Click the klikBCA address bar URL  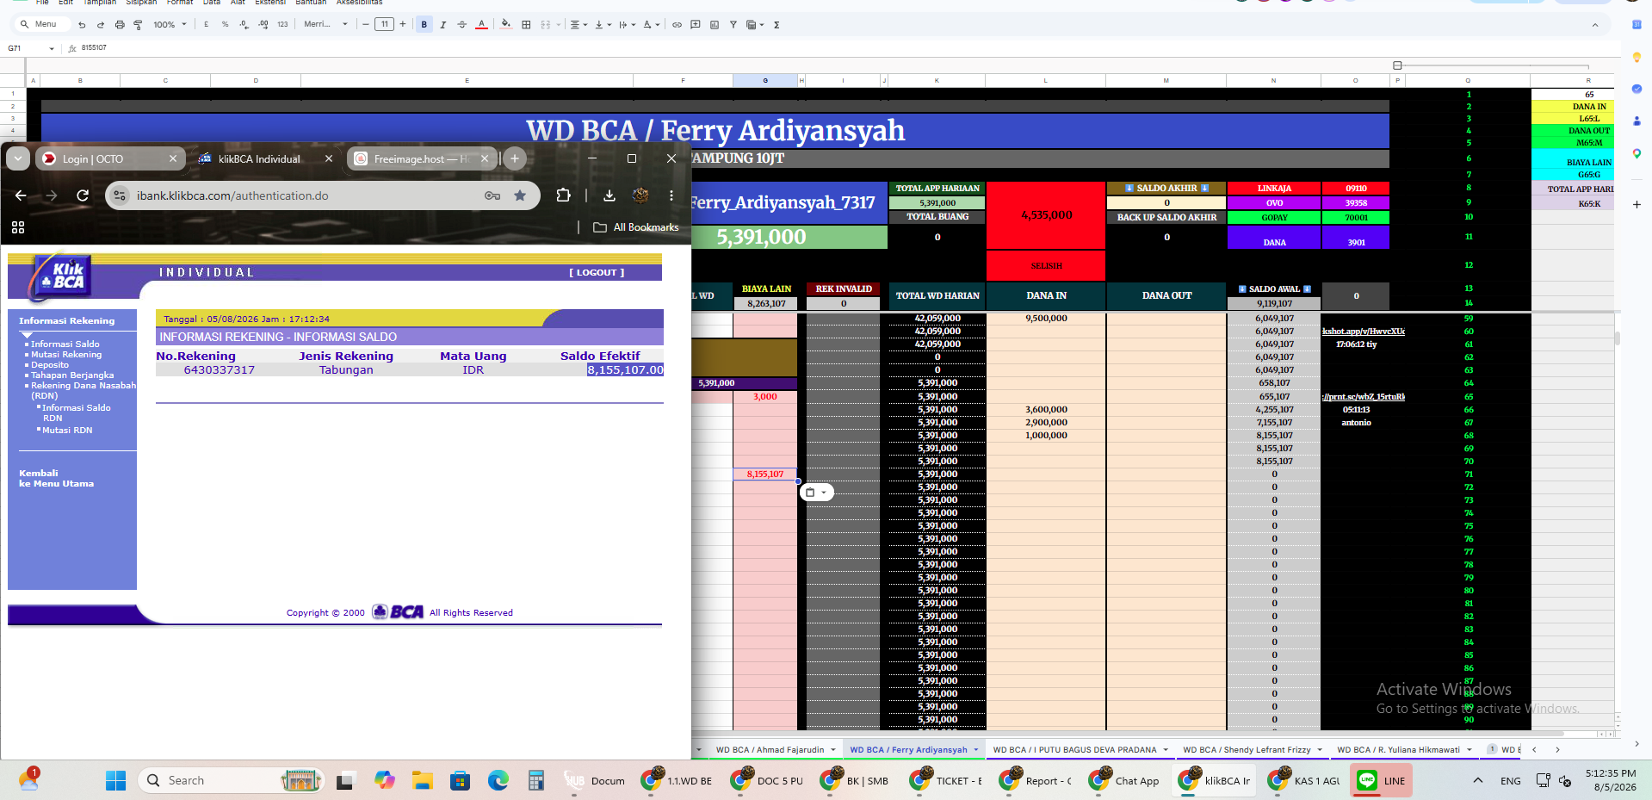[232, 195]
